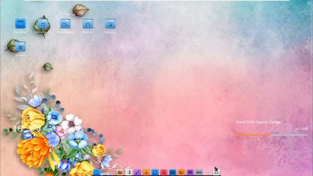Image resolution: width=313 pixels, height=176 pixels.
Task: Launch the orange round browser icon in dock
Action: tap(181, 172)
